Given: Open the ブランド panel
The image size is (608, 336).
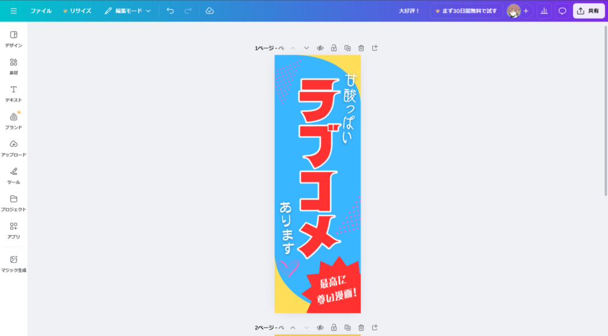Looking at the screenshot, I should (14, 121).
